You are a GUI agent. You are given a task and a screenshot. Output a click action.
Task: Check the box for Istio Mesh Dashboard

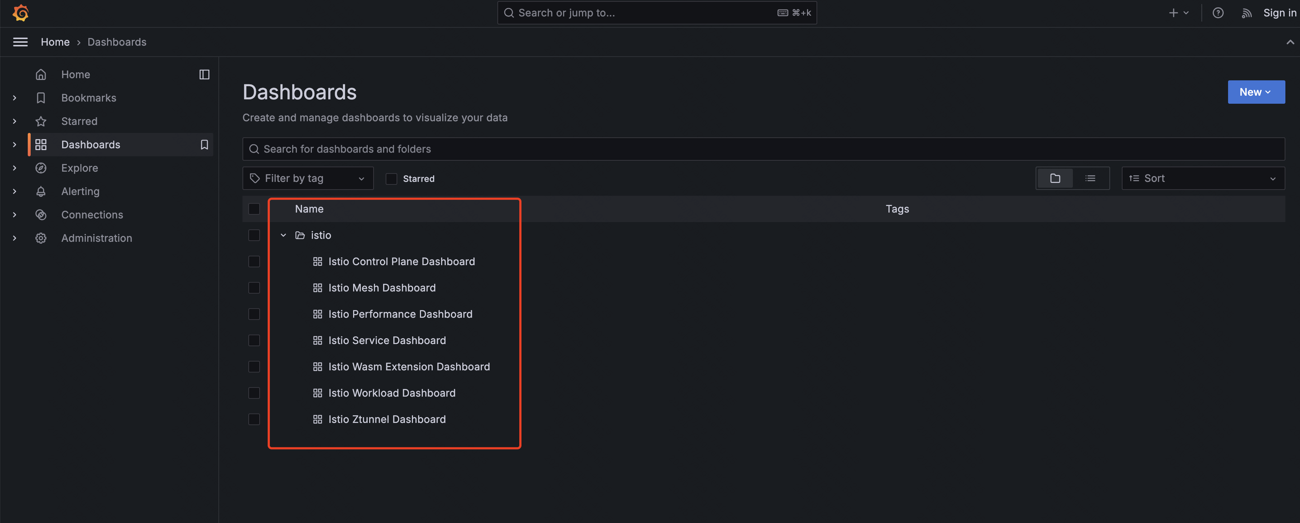tap(254, 288)
